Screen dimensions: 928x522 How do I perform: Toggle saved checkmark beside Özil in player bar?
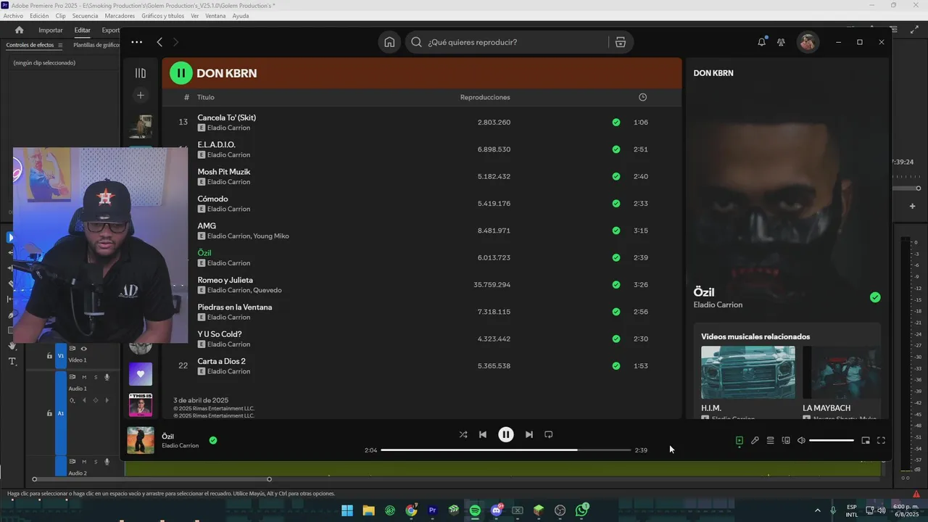coord(213,440)
